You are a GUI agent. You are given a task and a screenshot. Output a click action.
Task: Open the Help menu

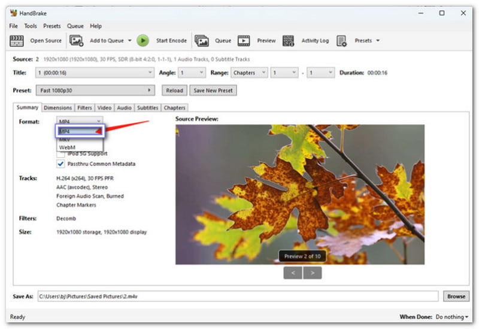coord(96,26)
